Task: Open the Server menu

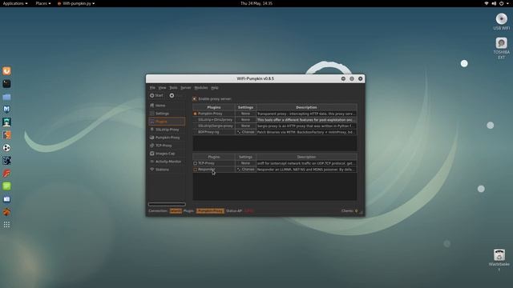Action: point(186,87)
